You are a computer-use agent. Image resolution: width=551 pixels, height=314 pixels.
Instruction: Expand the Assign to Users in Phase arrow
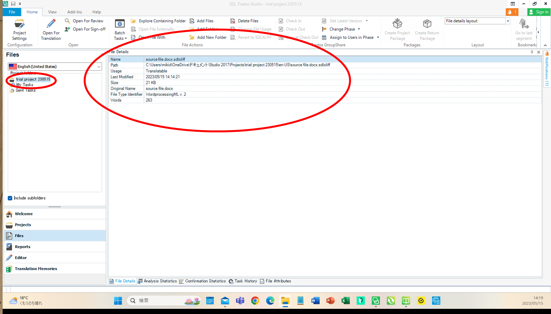click(x=378, y=37)
